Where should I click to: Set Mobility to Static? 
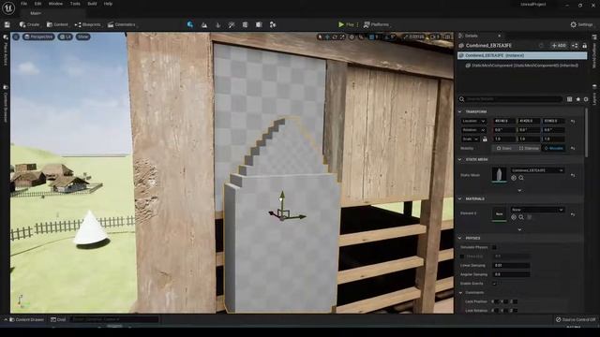point(504,148)
